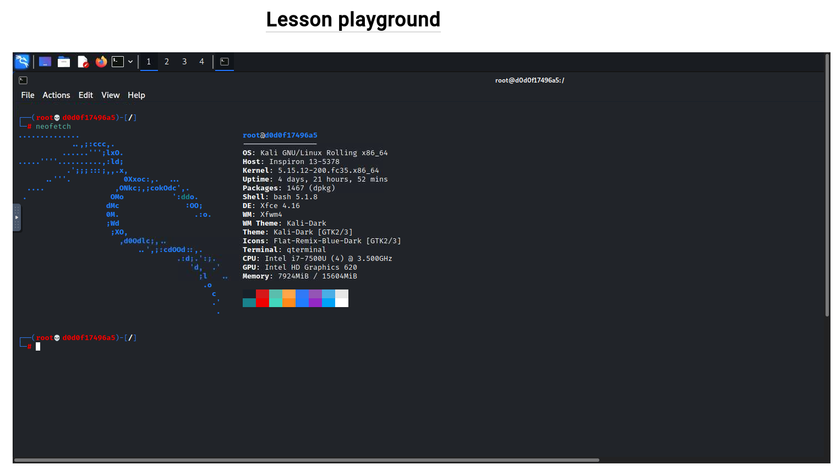The width and height of the screenshot is (836, 470).
Task: Launch the file manager from the panel
Action: [64, 62]
